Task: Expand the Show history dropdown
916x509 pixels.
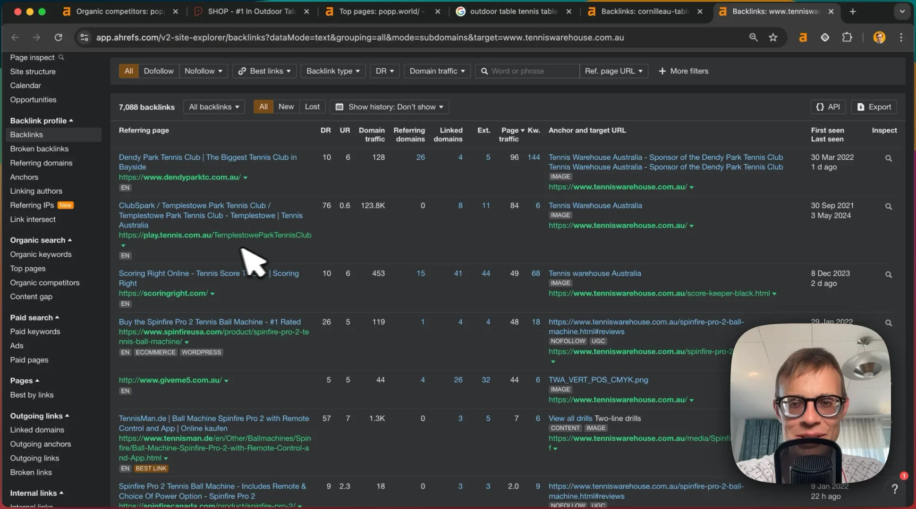Action: pyautogui.click(x=389, y=107)
